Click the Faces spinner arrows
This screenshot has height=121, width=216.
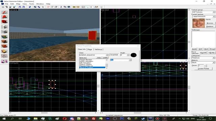[206, 66]
